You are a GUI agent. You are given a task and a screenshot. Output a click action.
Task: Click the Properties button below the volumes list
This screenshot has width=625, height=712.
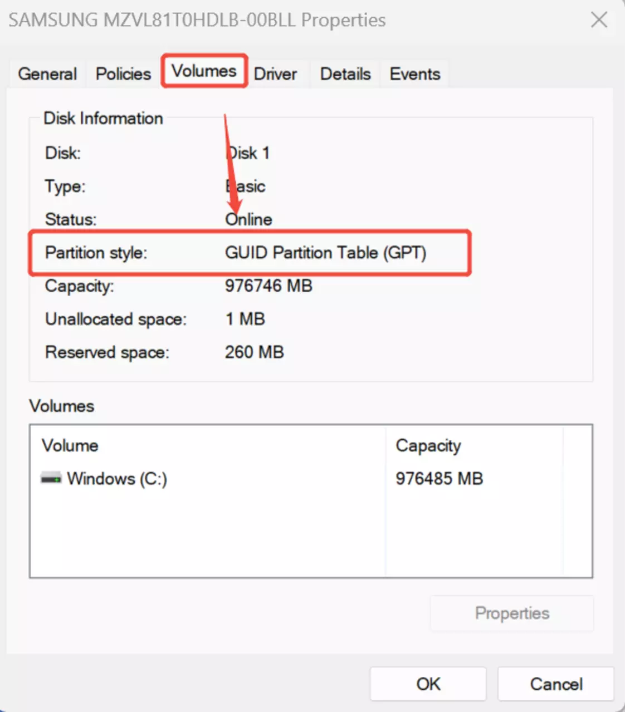tap(511, 613)
